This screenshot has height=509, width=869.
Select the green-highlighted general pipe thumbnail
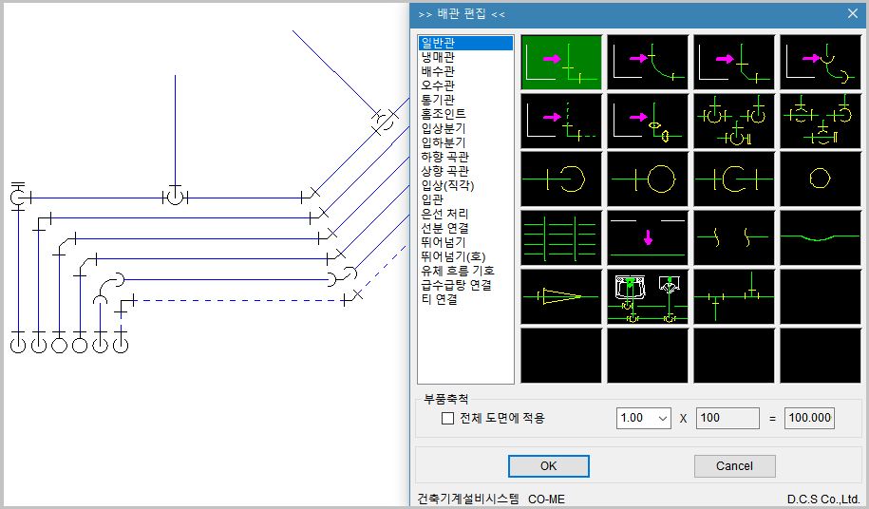[561, 63]
